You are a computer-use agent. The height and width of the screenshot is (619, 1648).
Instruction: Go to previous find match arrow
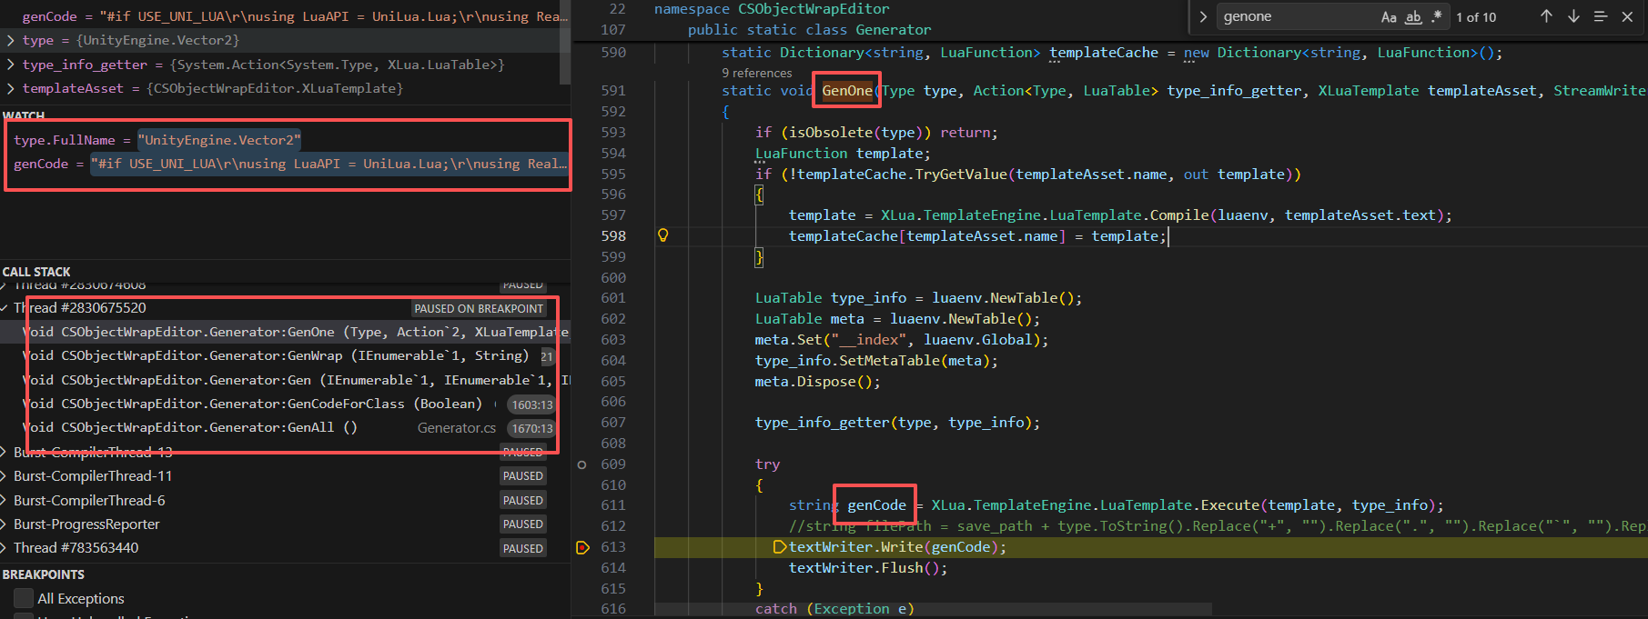(1546, 16)
